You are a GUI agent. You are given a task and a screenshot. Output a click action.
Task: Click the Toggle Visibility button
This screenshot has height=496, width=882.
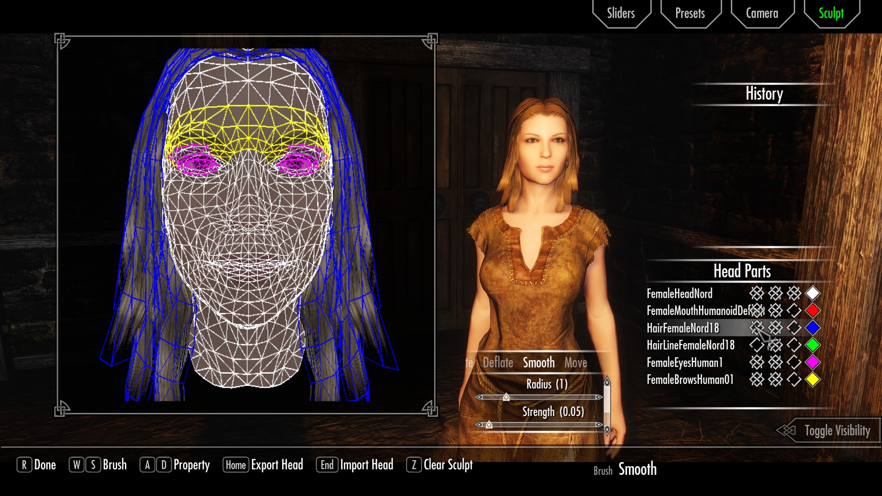coord(829,430)
